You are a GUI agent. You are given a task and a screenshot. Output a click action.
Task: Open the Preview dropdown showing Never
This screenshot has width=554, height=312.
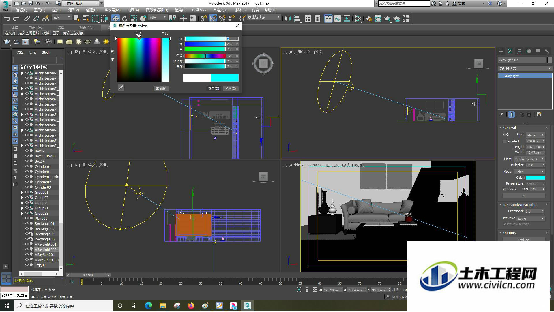(530, 219)
